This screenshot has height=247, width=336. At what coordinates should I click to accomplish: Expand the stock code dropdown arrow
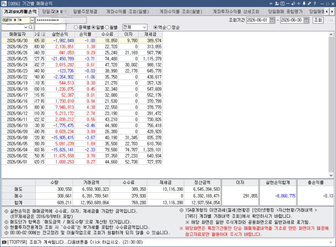[x=26, y=27]
